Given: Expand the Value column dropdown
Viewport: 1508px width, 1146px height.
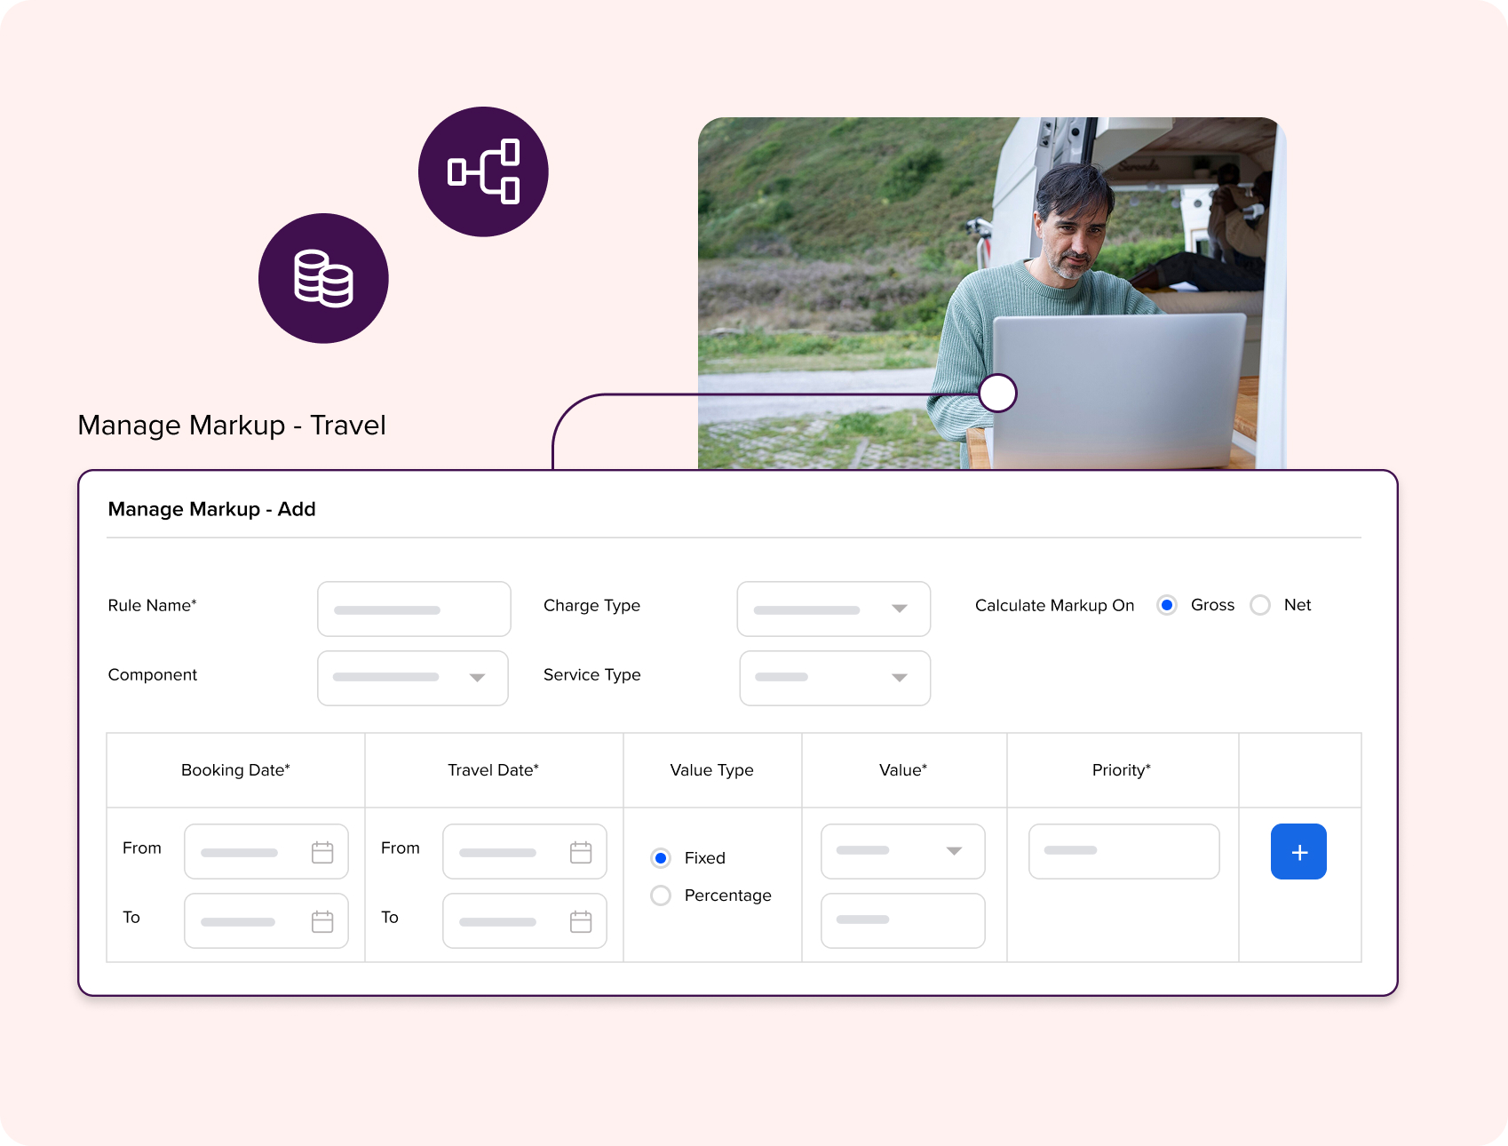Looking at the screenshot, I should coord(903,851).
